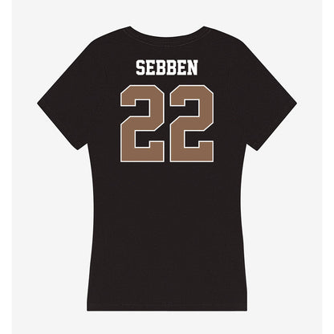Click the blank black area below the number
Viewport: 334px width, 334px height.
[167, 227]
